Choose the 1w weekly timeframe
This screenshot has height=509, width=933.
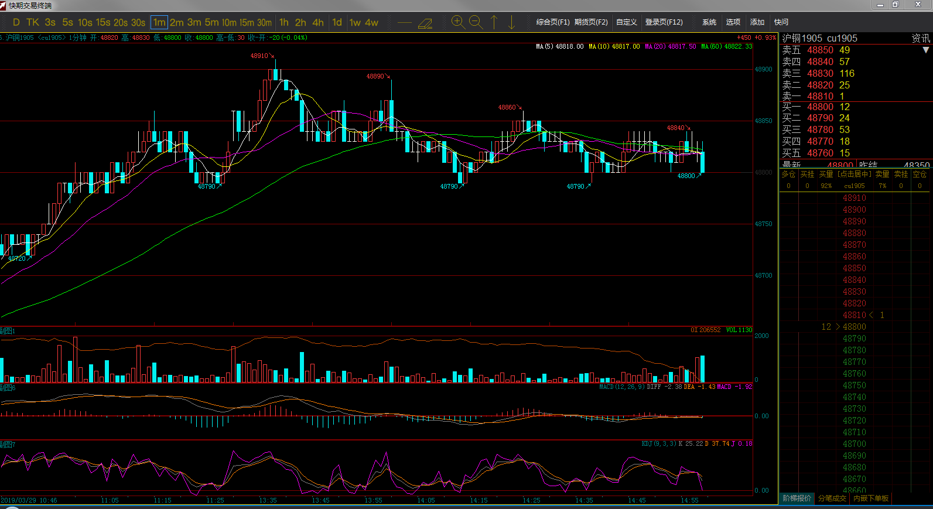click(x=355, y=22)
